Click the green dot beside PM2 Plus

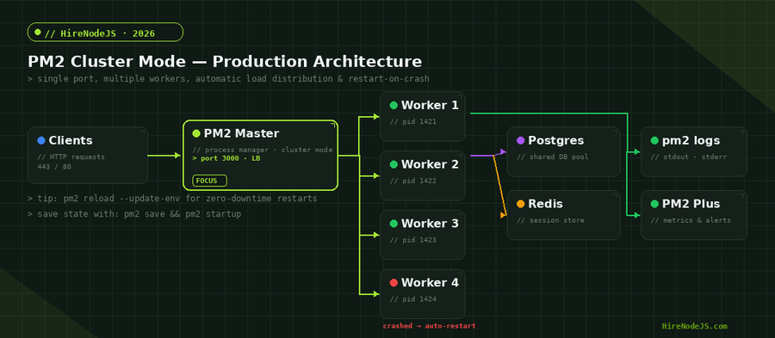(654, 204)
